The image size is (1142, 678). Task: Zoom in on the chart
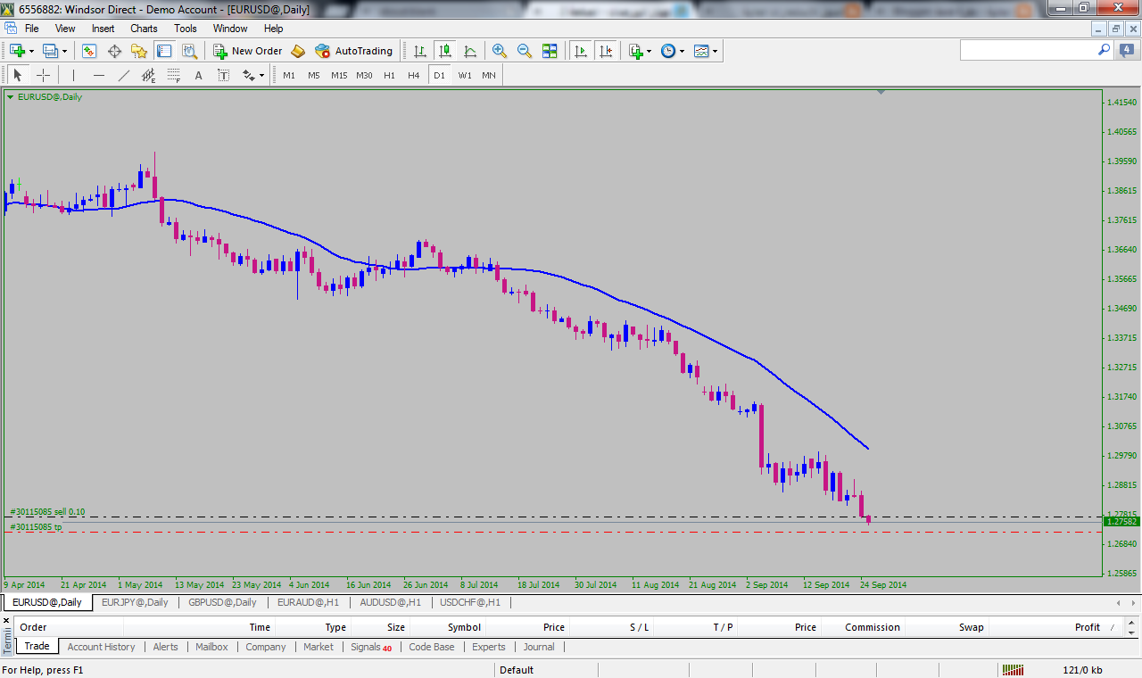point(500,51)
